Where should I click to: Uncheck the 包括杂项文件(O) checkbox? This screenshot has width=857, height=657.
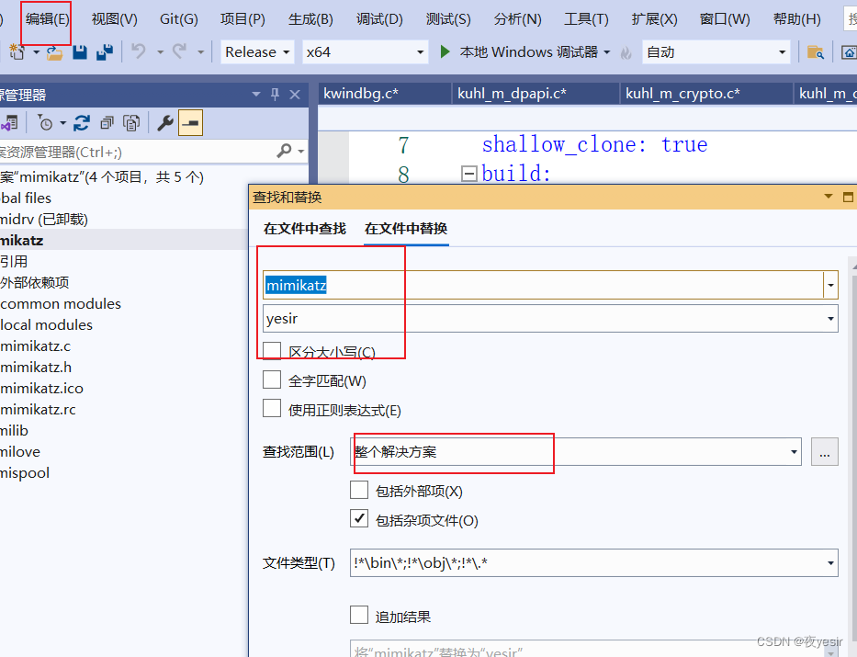pyautogui.click(x=359, y=518)
